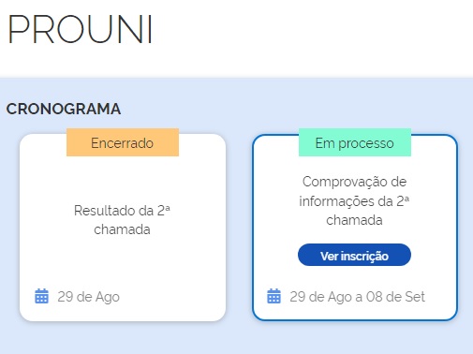Click the 29 de Ago date label
The height and width of the screenshot is (354, 473).
tap(88, 297)
